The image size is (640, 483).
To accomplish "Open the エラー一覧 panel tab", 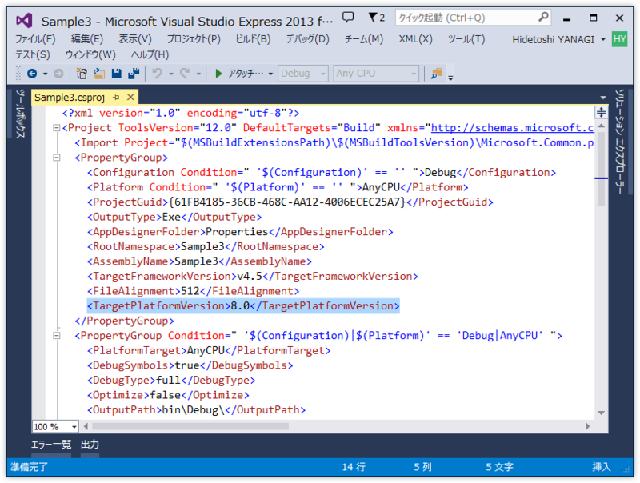I will tap(51, 445).
